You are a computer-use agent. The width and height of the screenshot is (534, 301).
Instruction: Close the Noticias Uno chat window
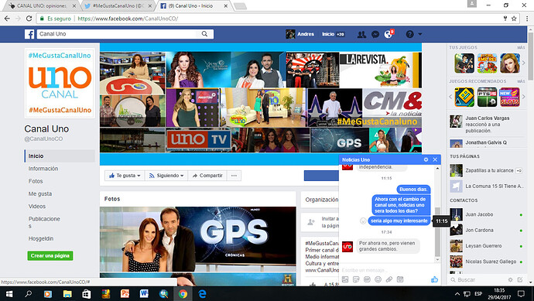pos(435,159)
